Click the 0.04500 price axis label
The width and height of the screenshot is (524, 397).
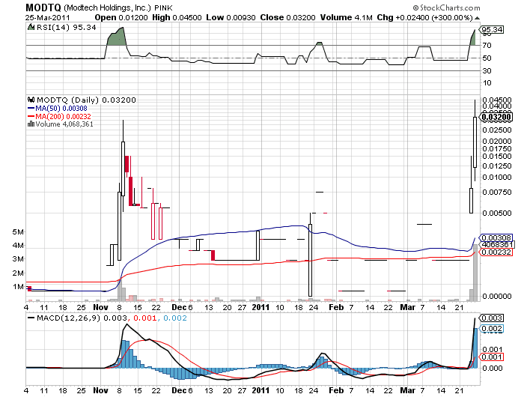pos(497,100)
